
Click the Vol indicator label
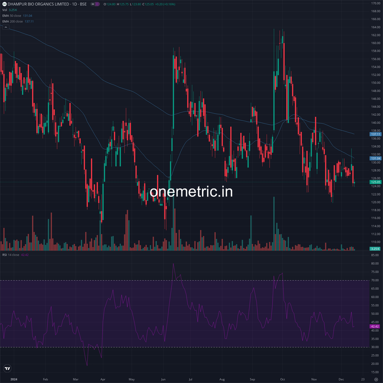click(4, 10)
